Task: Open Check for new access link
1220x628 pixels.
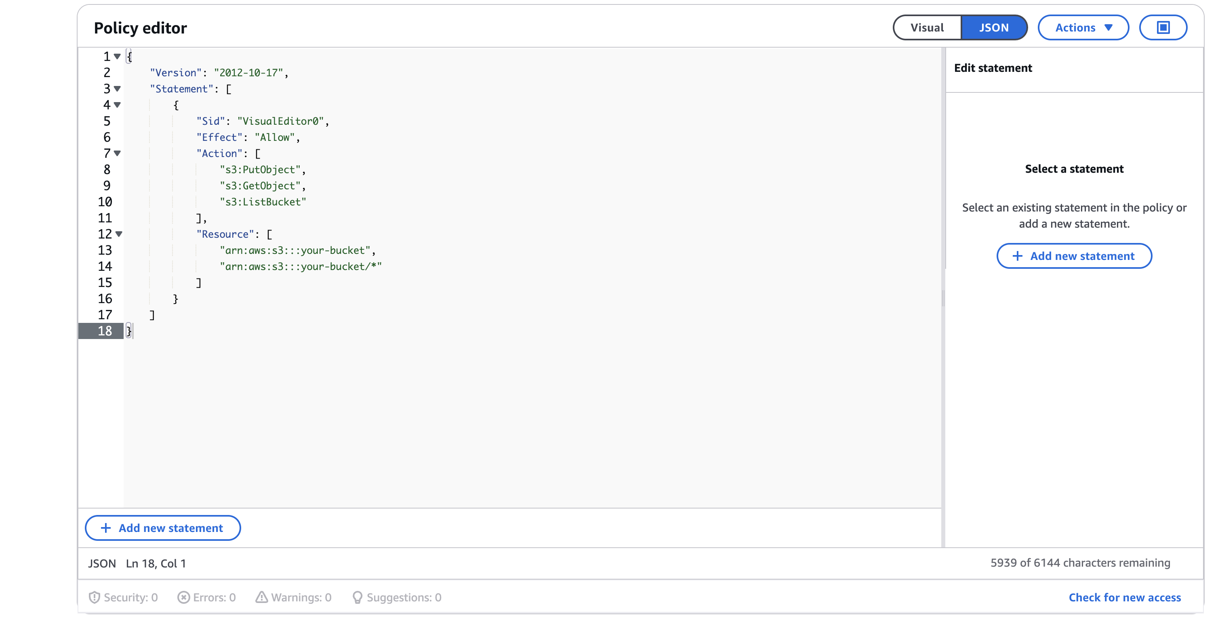Action: pyautogui.click(x=1124, y=597)
